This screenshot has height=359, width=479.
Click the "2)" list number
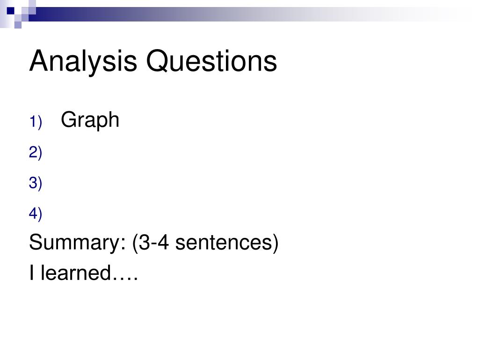point(36,152)
